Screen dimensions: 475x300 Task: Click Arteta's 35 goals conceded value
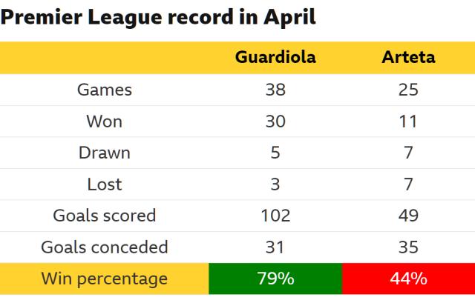tap(408, 247)
